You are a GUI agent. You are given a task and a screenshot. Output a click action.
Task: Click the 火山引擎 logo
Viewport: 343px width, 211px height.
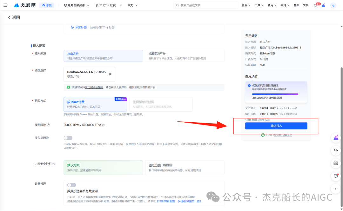pyautogui.click(x=25, y=5)
